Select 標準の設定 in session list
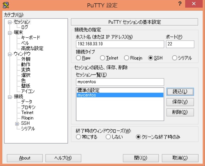Viewport: 205px width, 166px height. tap(120, 90)
